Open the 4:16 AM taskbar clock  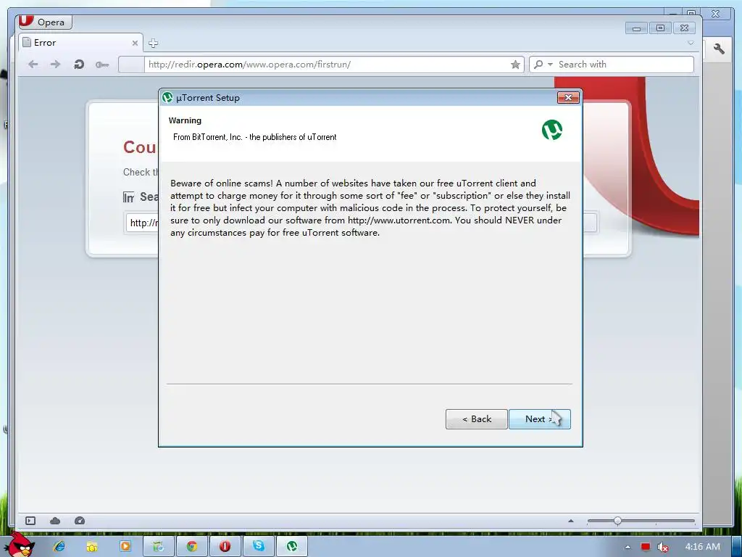coord(703,547)
